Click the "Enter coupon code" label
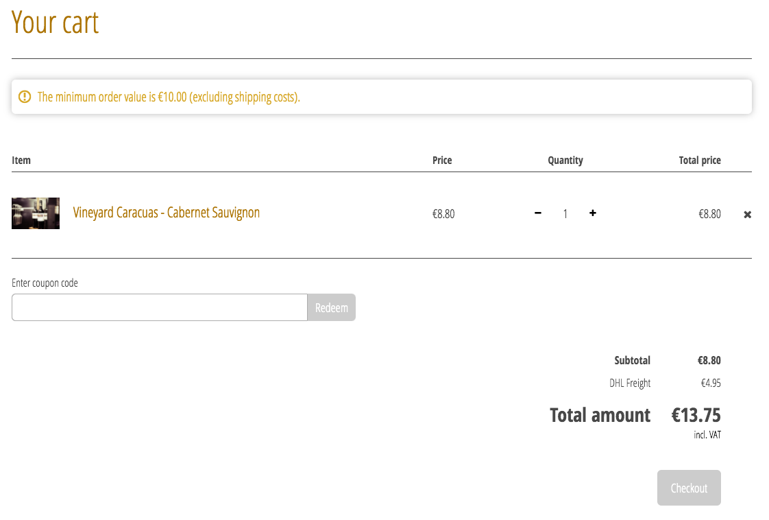Viewport: 769px width, 520px height. click(x=45, y=283)
